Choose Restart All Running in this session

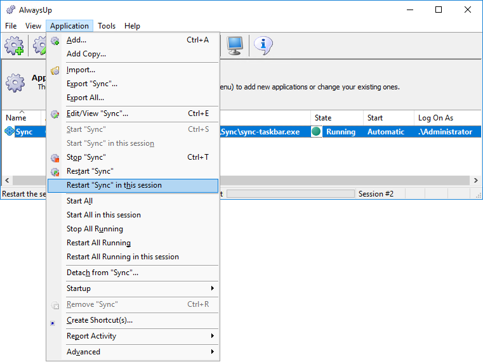coord(133,257)
